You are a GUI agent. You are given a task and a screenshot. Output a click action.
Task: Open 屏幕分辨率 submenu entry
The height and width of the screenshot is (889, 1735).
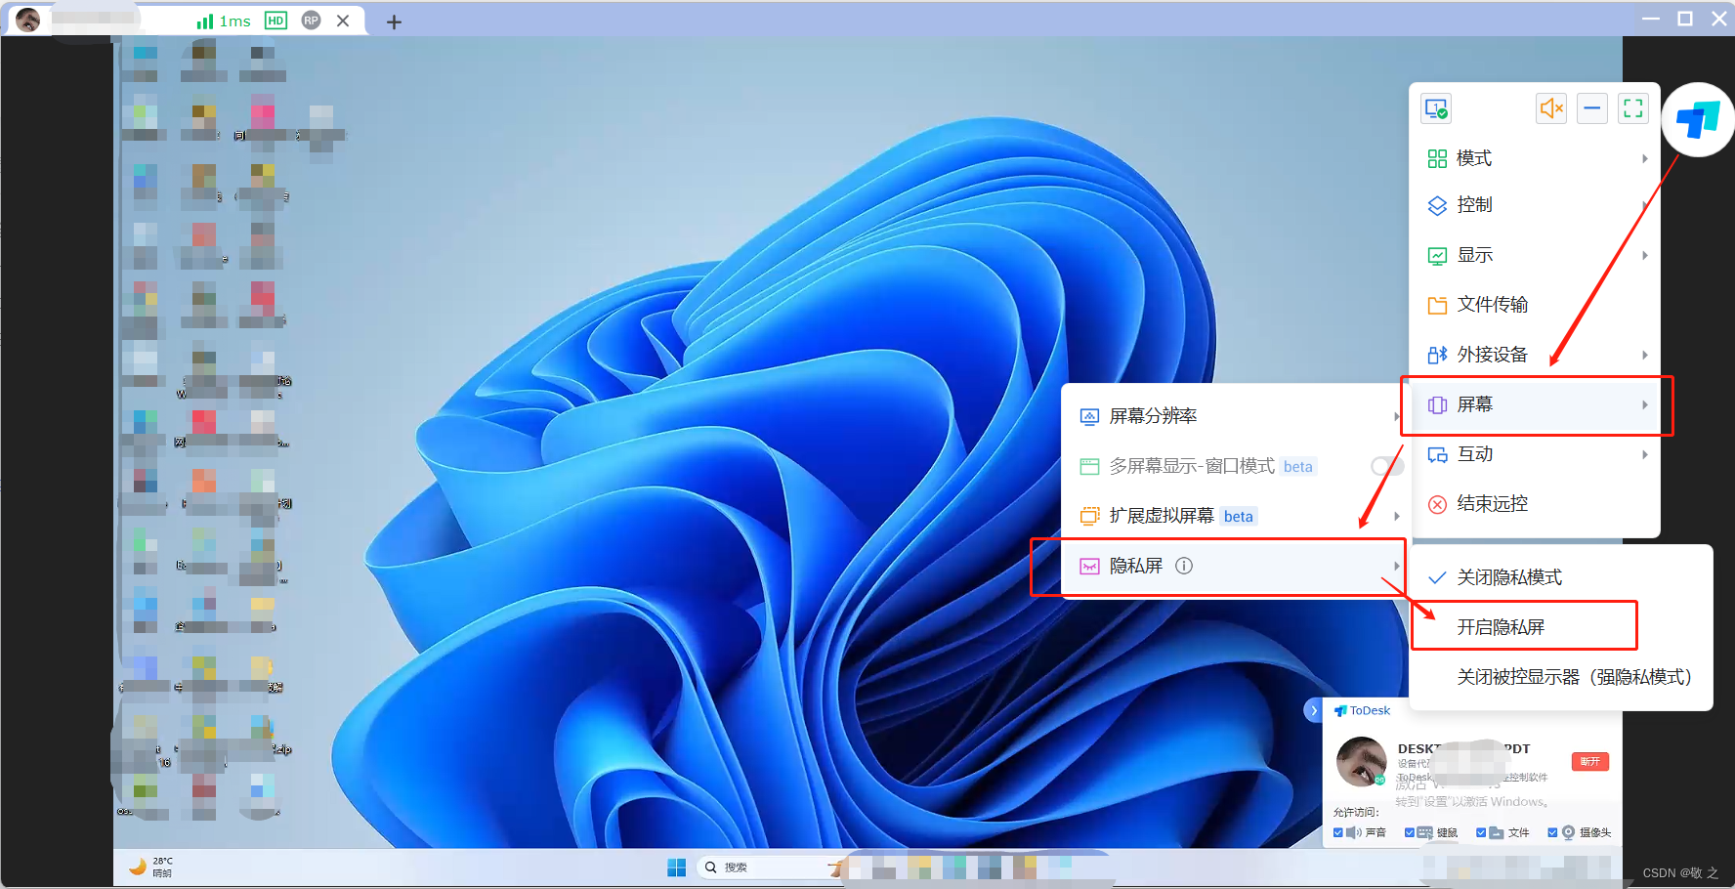click(x=1236, y=416)
